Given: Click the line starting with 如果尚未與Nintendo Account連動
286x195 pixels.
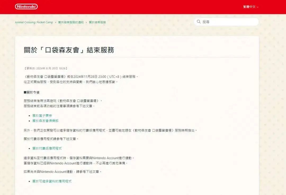Looking at the screenshot, I should tap(62, 171).
